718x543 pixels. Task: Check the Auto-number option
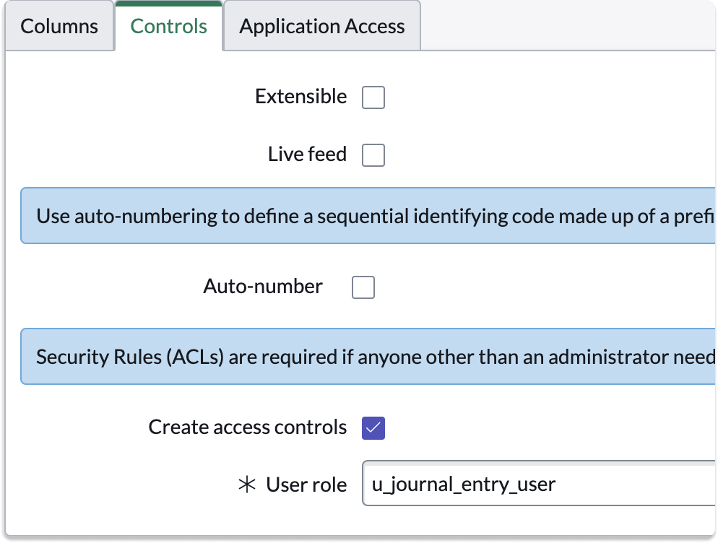pyautogui.click(x=363, y=287)
